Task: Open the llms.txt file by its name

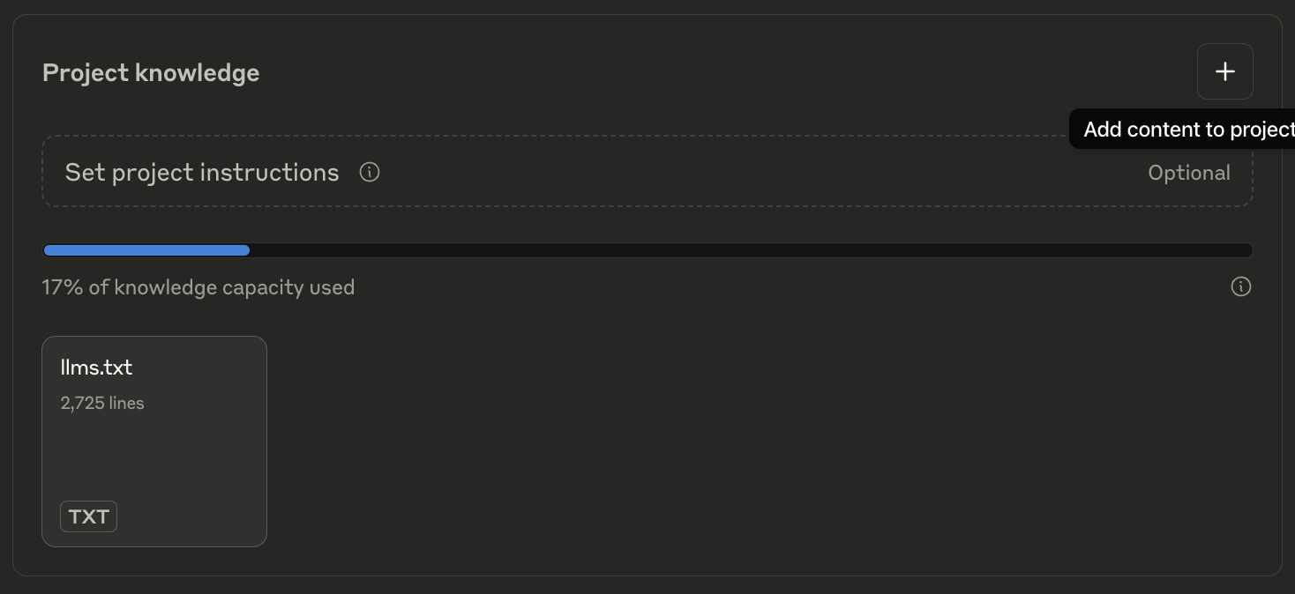Action: pos(96,368)
